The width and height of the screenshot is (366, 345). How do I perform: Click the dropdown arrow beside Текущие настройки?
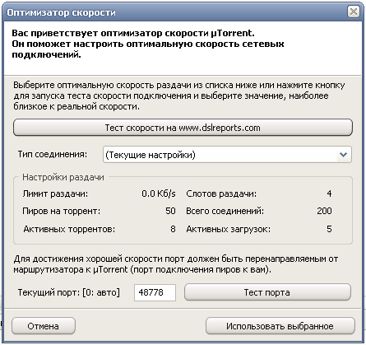point(343,155)
